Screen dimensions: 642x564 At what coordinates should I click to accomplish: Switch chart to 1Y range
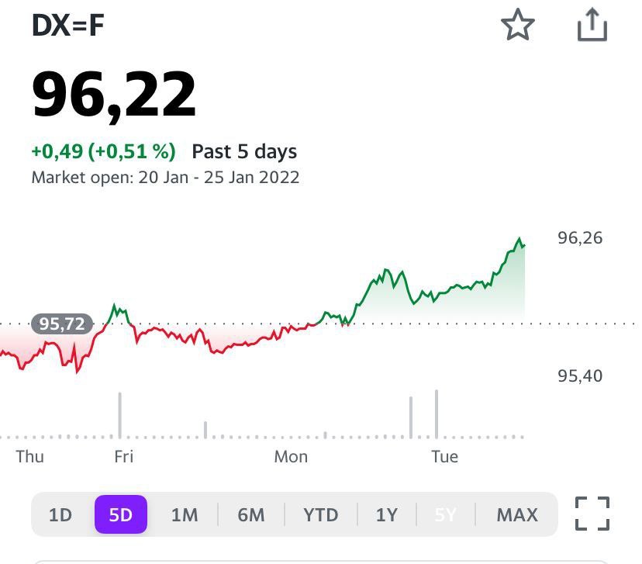(386, 514)
